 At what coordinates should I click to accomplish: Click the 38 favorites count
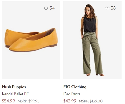(113, 8)
